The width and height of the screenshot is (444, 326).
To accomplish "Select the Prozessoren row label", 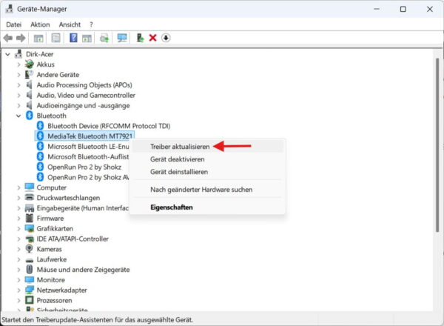I will (54, 300).
